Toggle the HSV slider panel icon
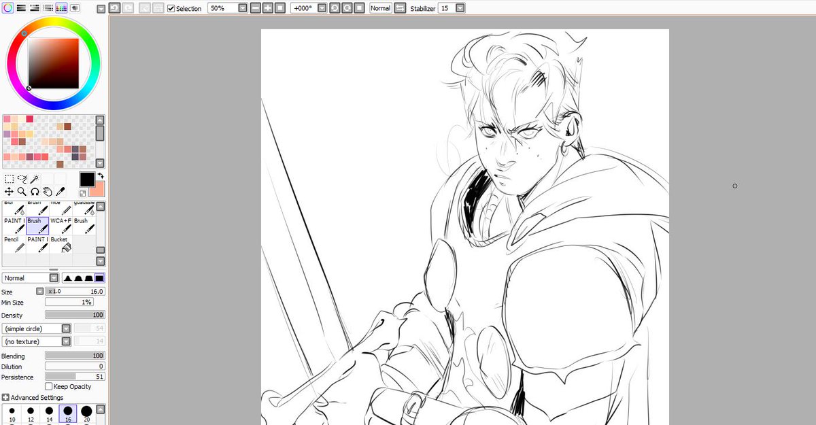Viewport: 816px width, 425px height. (x=34, y=8)
